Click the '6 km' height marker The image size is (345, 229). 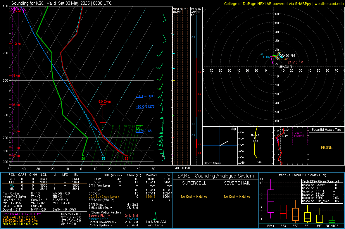coord(16,105)
